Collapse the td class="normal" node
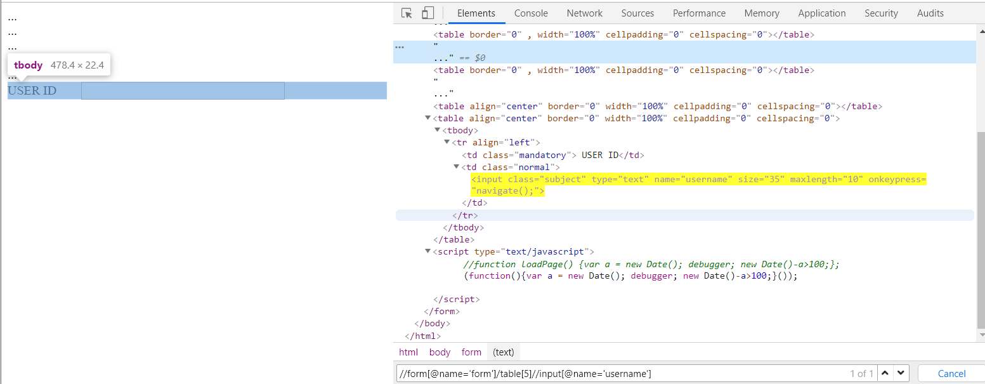Image resolution: width=985 pixels, height=384 pixels. (x=457, y=167)
